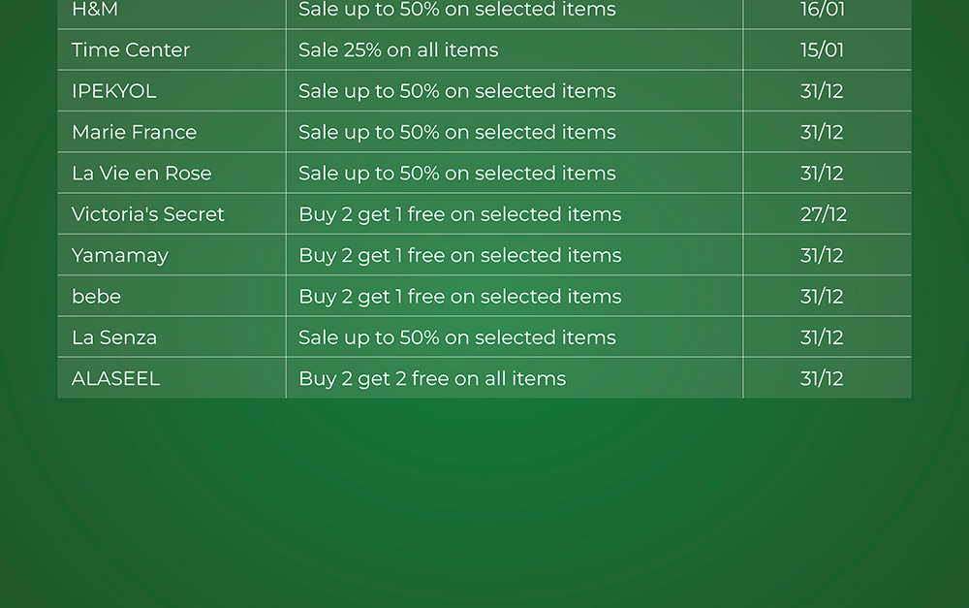Select the ALASEEL store cell

click(x=115, y=379)
